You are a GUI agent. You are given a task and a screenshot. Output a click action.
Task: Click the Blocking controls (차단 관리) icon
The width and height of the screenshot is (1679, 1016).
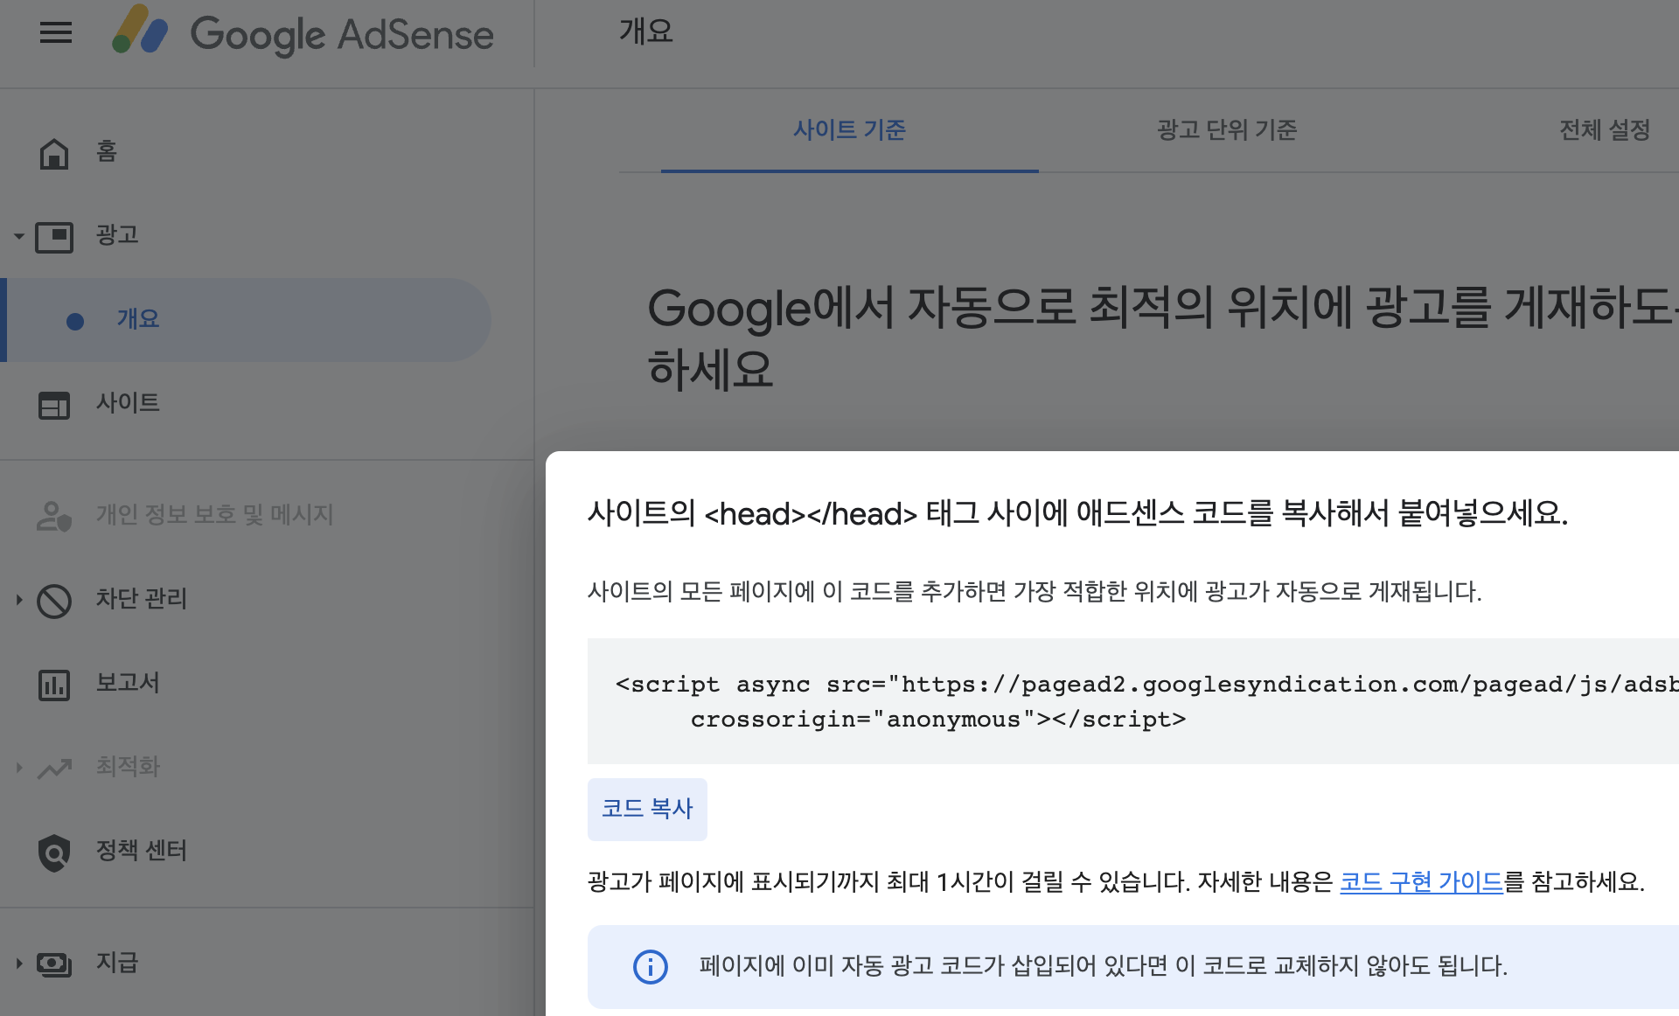coord(54,601)
